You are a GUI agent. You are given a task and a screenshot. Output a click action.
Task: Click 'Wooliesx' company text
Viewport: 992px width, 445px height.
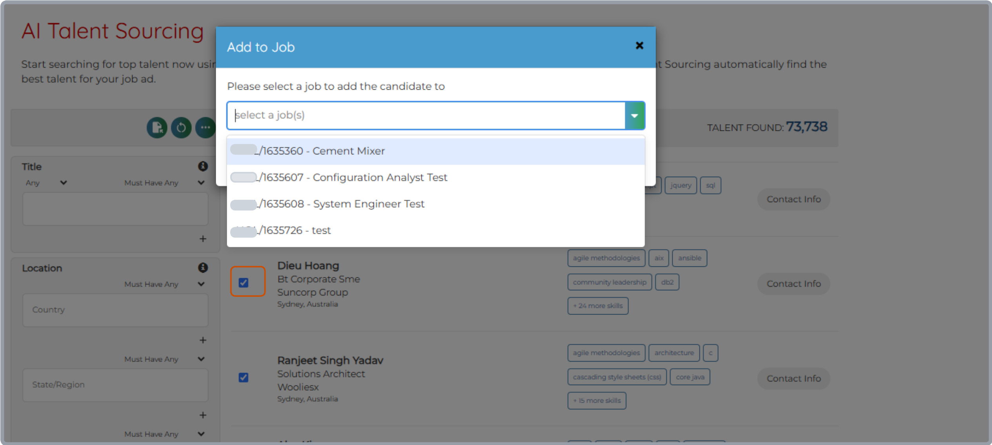click(298, 387)
